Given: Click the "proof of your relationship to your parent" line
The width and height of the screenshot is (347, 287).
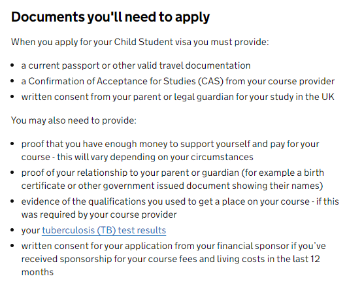Looking at the screenshot, I should [x=173, y=173].
